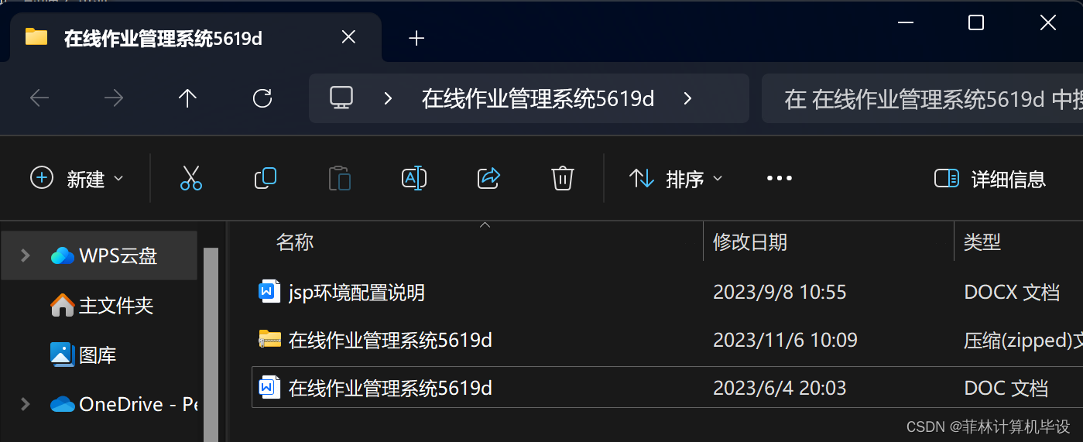Open the 新建 dropdown menu
This screenshot has width=1083, height=442.
[77, 179]
